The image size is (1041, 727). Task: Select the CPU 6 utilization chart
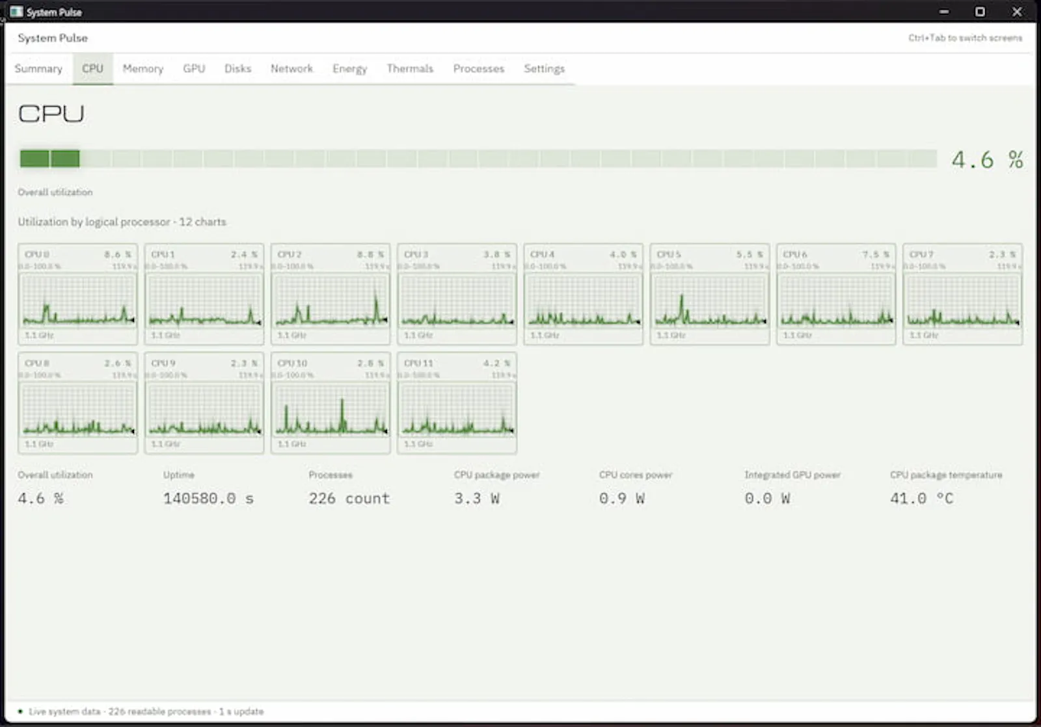tap(836, 294)
